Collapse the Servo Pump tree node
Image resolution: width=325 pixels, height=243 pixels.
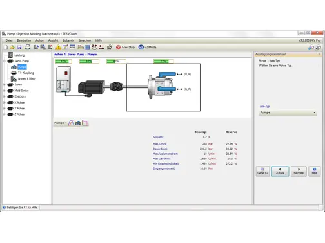[4, 61]
